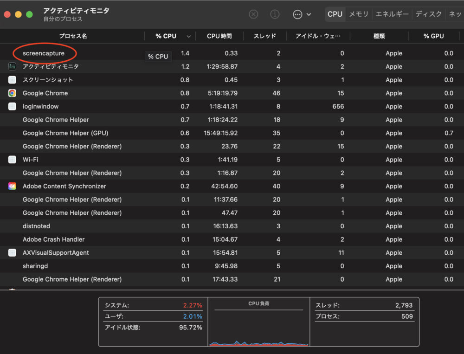464x354 pixels.
Task: Switch to the メモリ tab
Action: [x=359, y=14]
